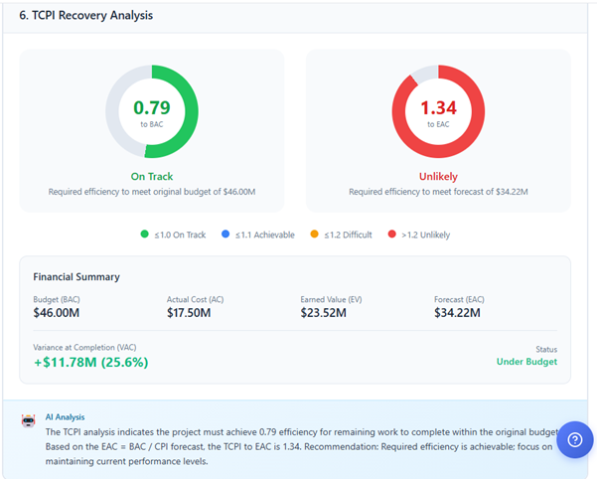The image size is (597, 479).
Task: Click the green On Track legend dot
Action: [146, 235]
